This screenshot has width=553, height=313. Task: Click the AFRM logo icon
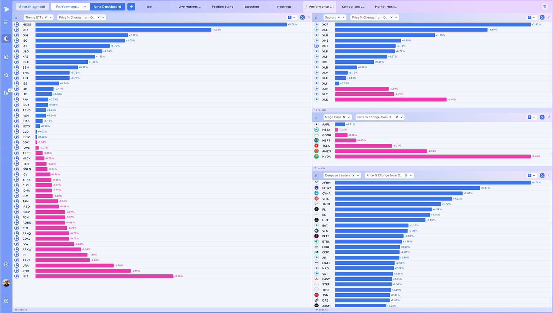click(316, 182)
